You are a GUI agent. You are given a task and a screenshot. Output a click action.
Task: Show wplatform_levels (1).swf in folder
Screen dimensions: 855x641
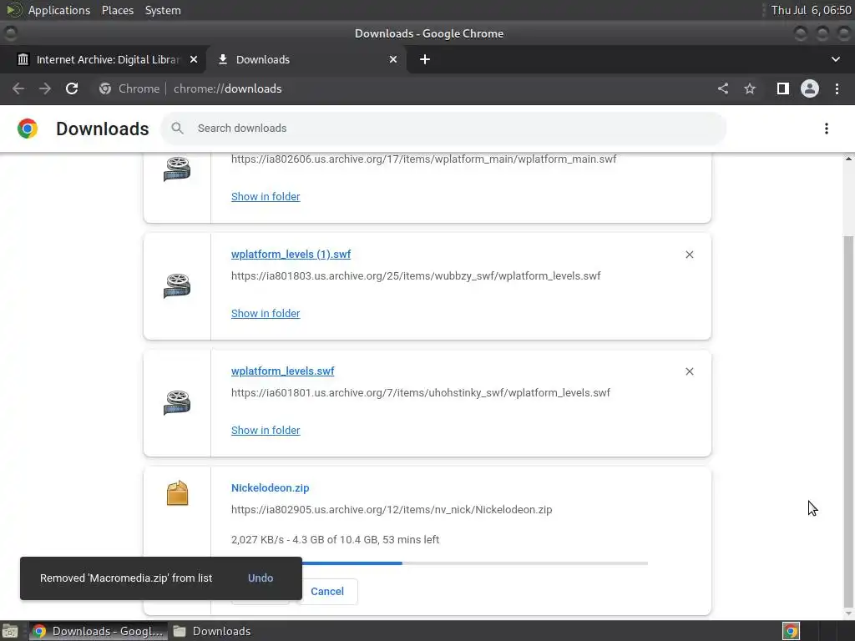266,314
